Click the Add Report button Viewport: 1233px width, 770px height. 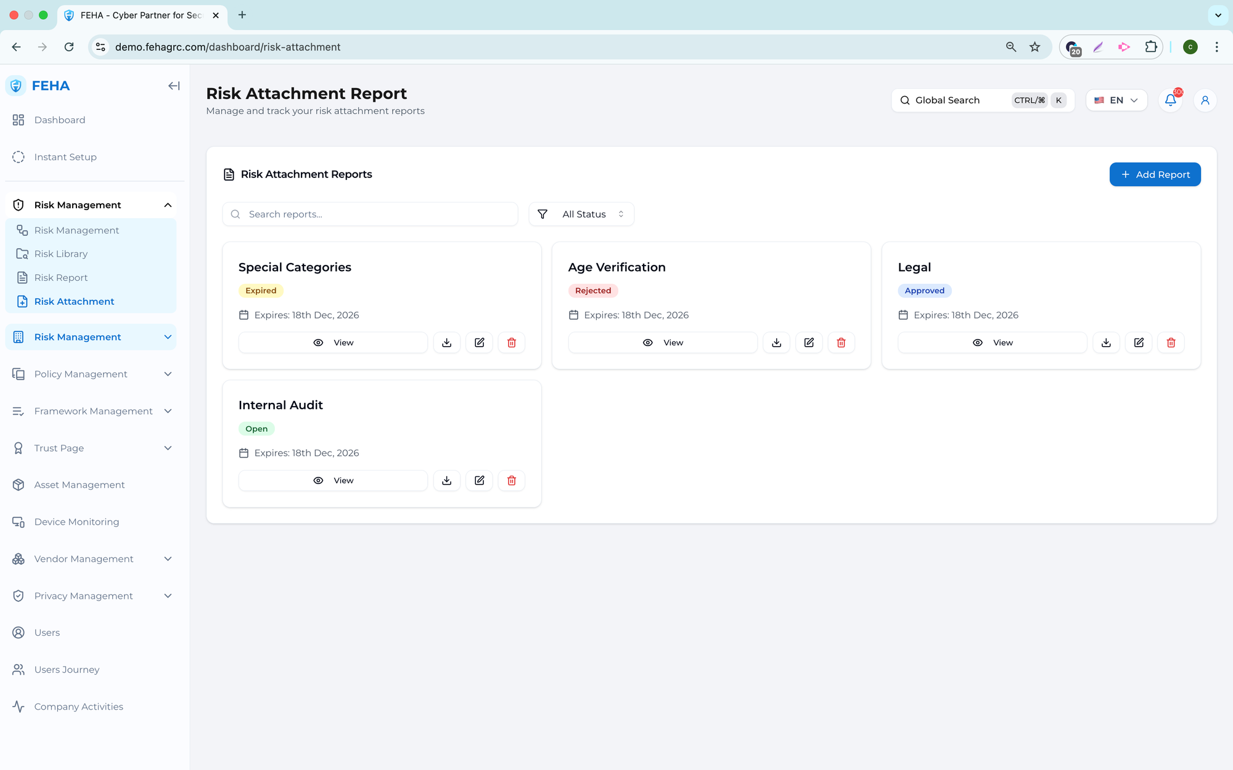click(x=1155, y=174)
